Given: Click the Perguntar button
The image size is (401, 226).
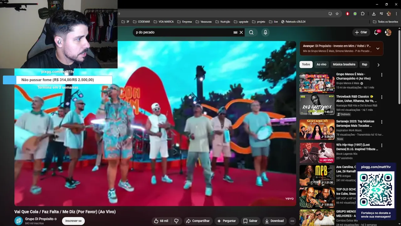Looking at the screenshot, I should (x=226, y=221).
